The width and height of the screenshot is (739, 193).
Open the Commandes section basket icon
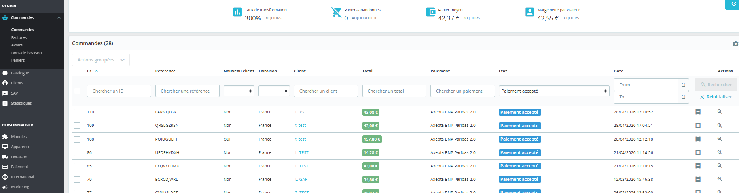click(x=5, y=17)
